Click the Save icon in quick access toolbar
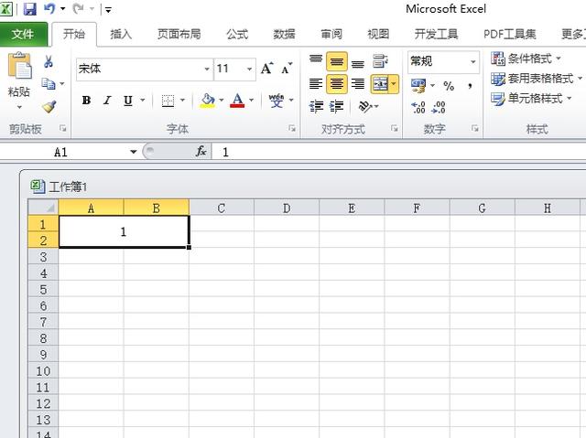 [x=29, y=9]
